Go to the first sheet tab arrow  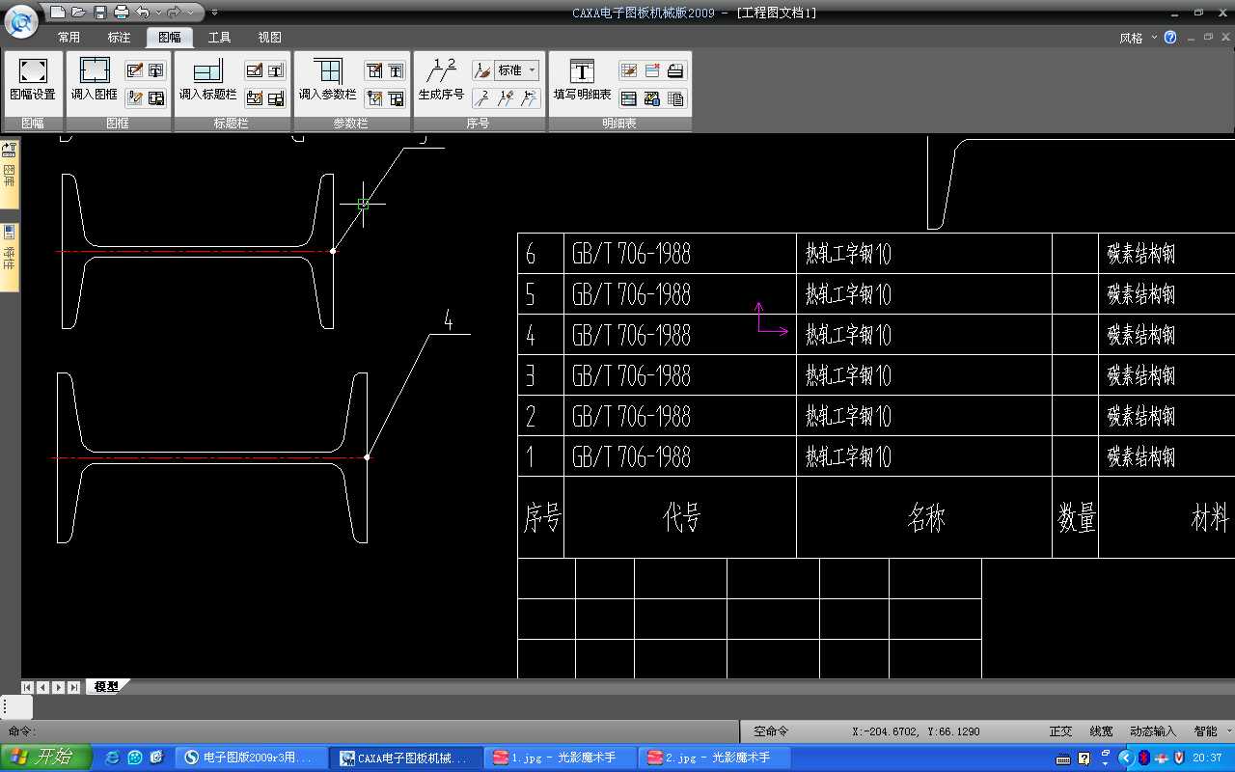coord(28,687)
